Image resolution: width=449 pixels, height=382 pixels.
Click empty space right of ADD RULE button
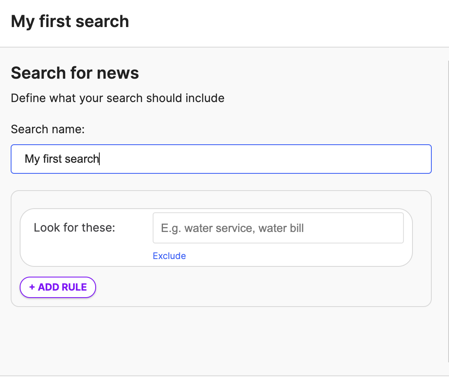[258, 287]
